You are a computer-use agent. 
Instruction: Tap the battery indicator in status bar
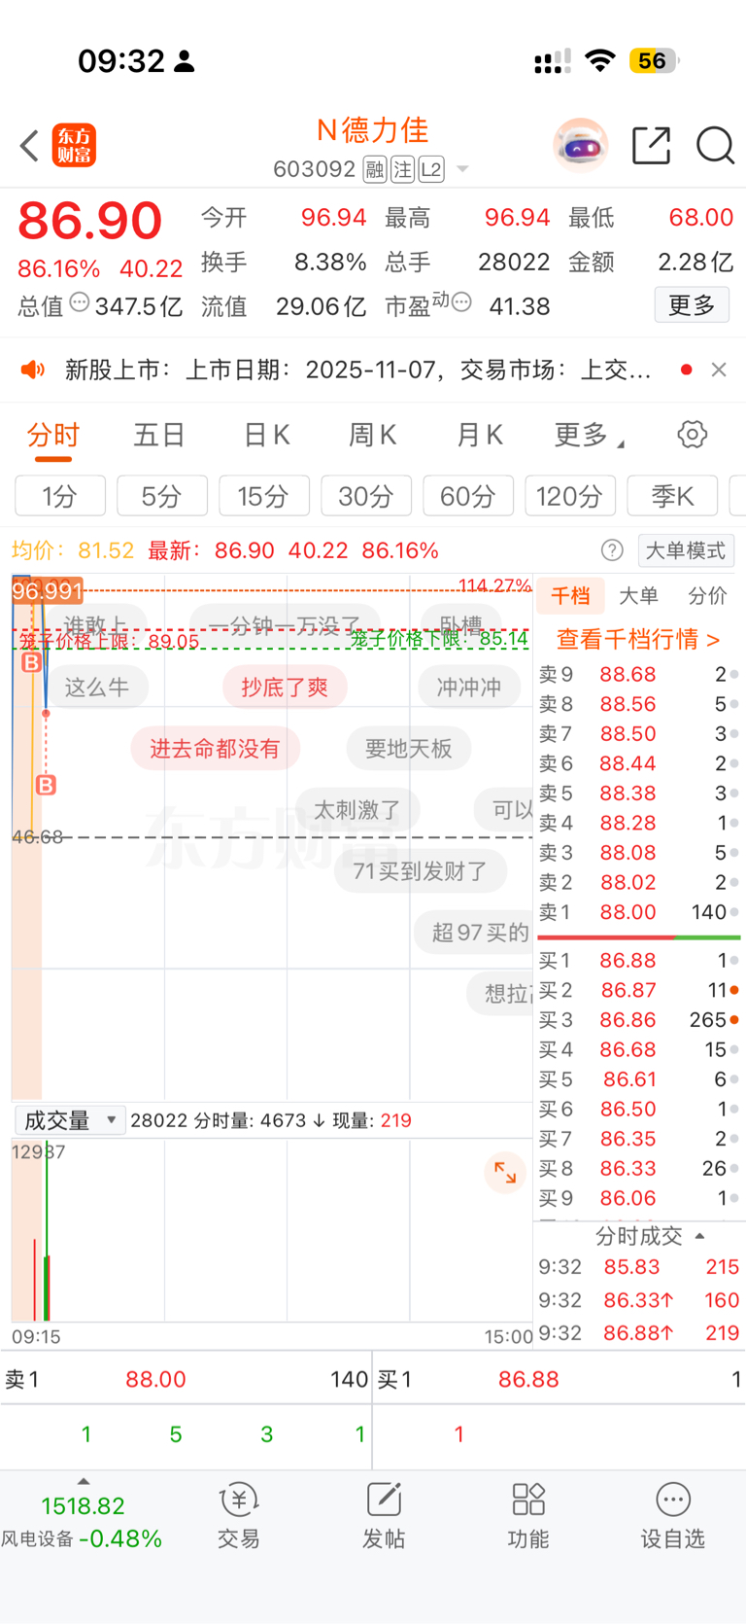(x=655, y=61)
